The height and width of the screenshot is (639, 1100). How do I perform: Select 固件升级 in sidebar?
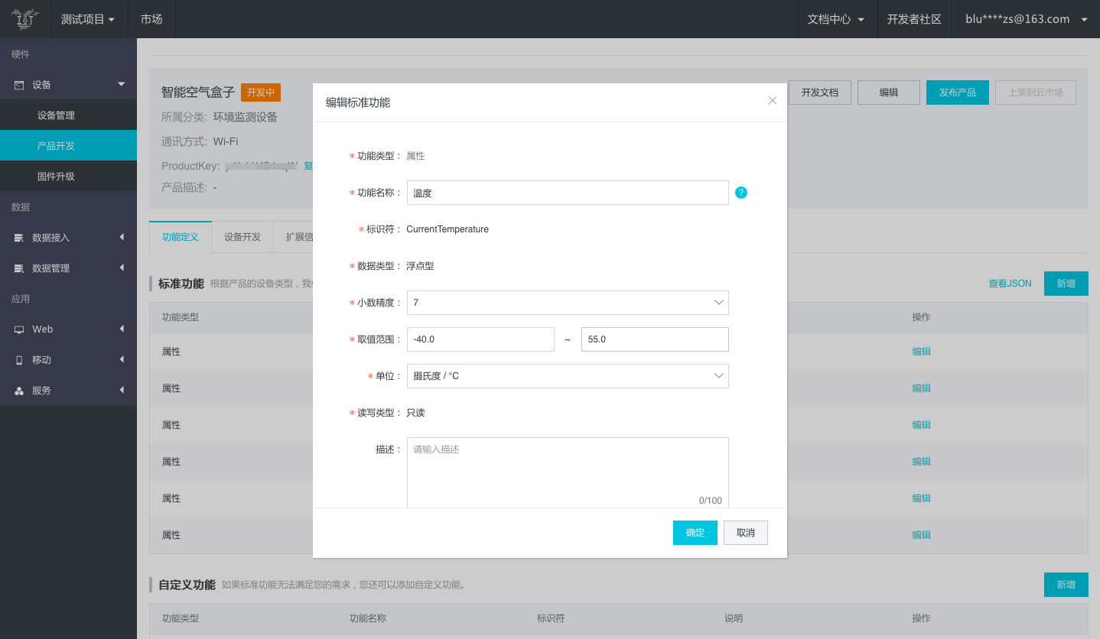coord(68,177)
